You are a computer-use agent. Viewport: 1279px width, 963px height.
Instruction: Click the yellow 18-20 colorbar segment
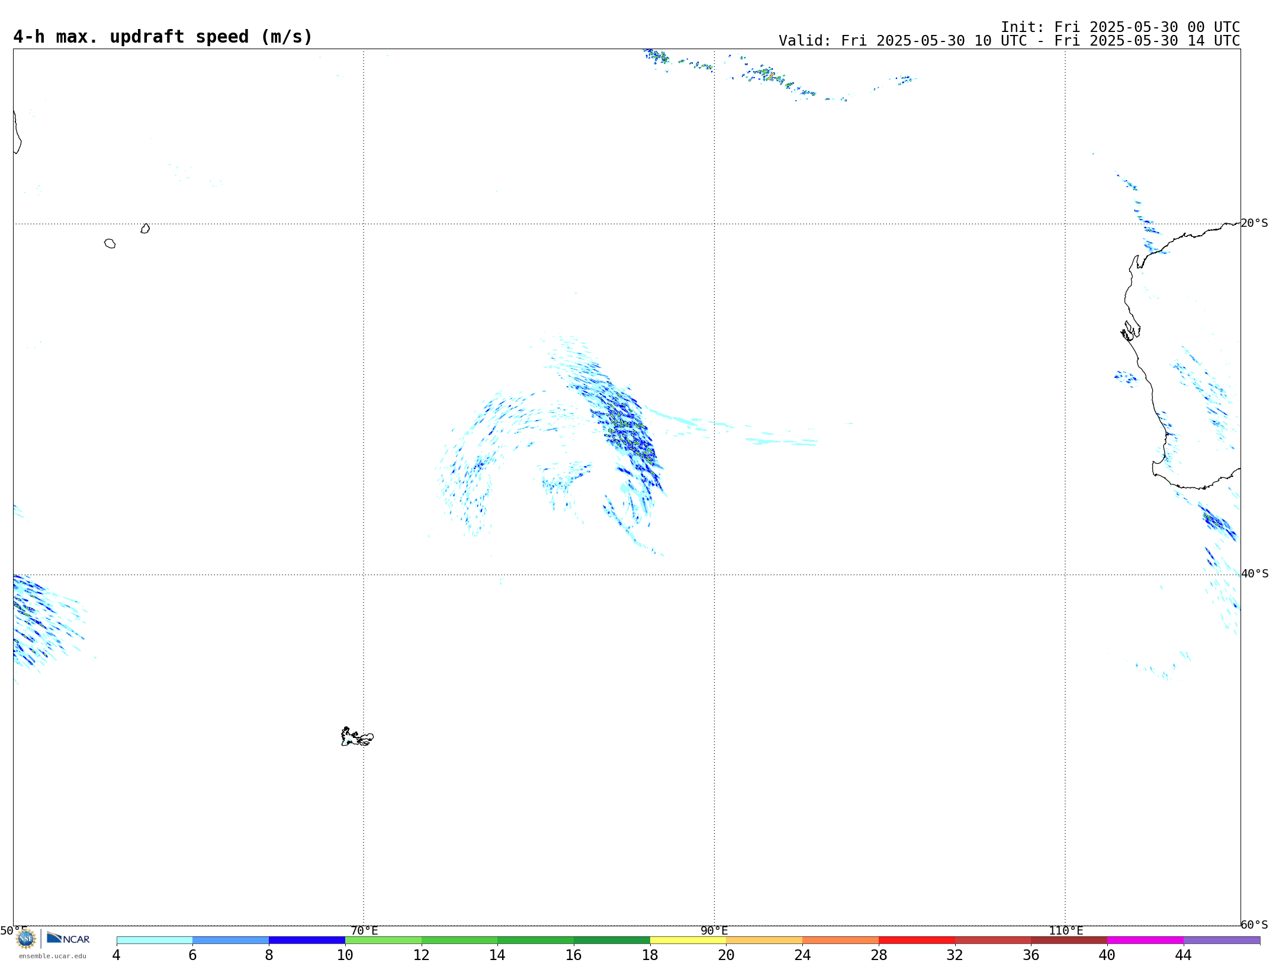688,940
